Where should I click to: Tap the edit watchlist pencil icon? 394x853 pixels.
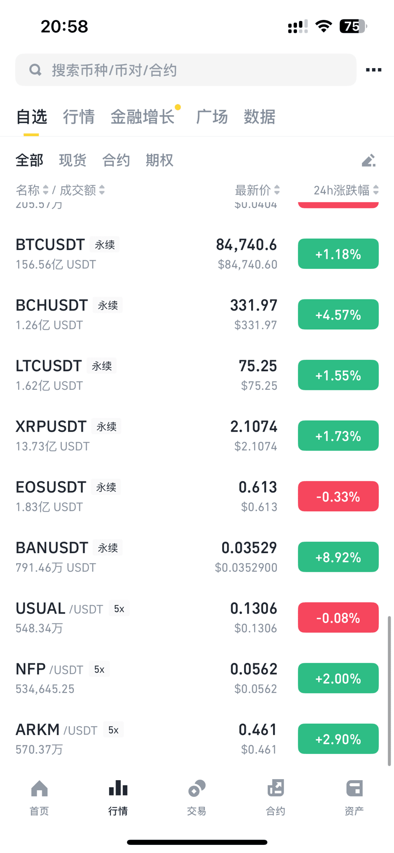coord(369,160)
